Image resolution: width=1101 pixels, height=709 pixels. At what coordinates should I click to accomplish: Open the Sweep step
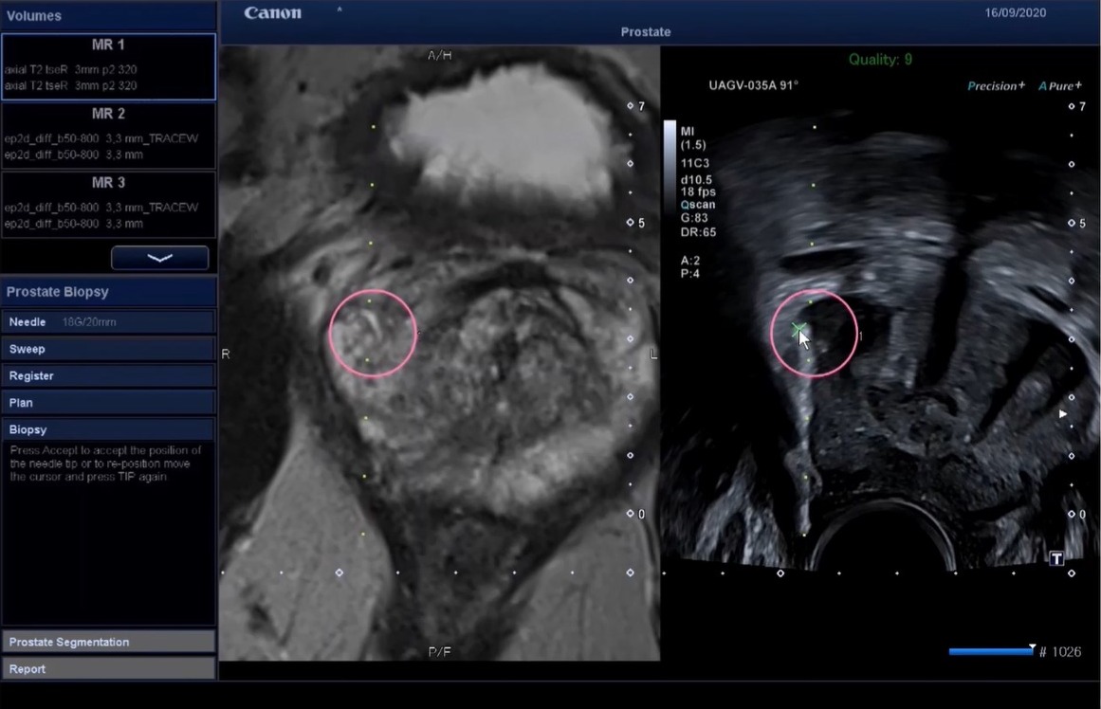[x=108, y=349]
